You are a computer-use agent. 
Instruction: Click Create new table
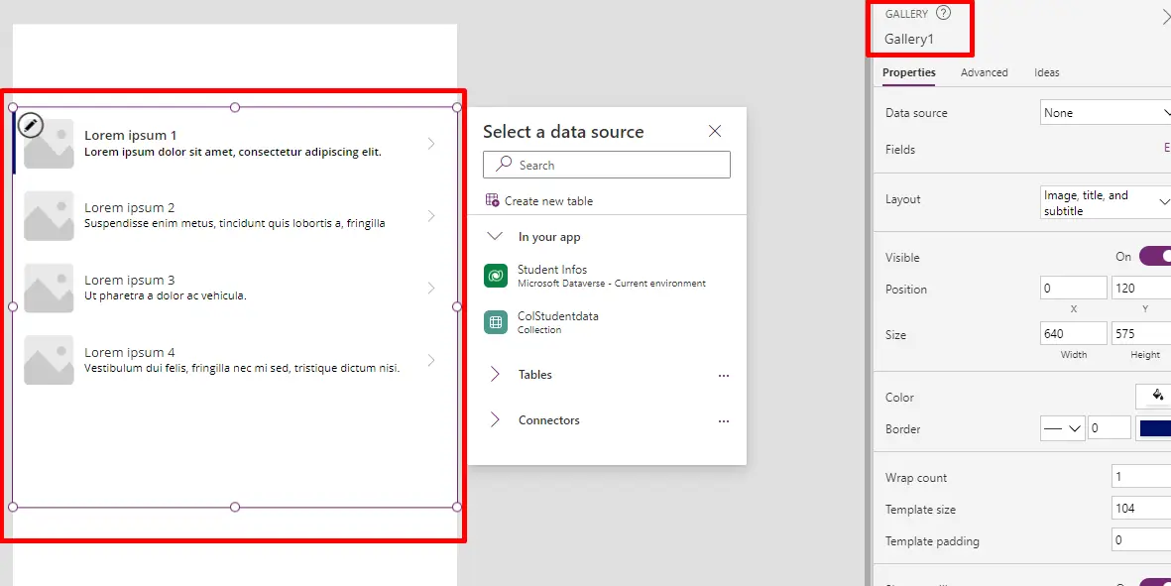click(x=548, y=201)
